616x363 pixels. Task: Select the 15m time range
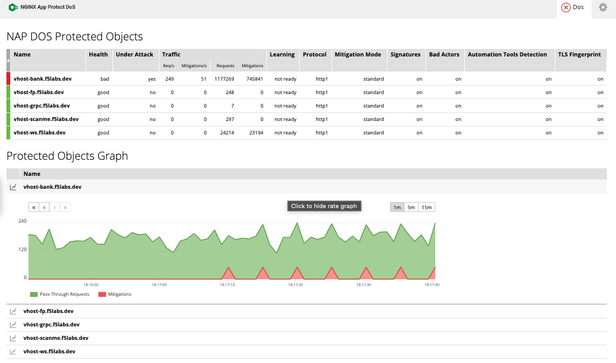(427, 208)
